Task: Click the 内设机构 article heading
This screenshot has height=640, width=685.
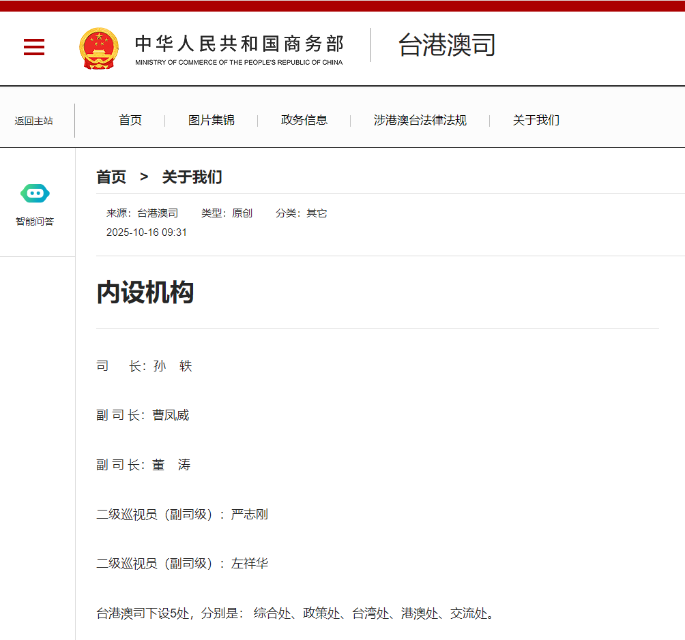Action: 145,292
